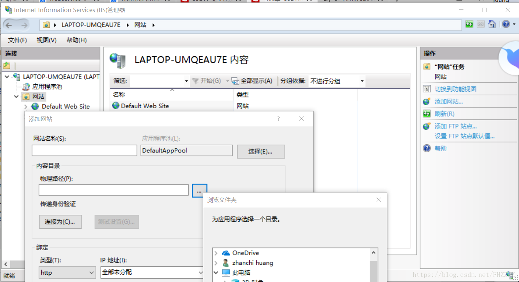Click 全部显示(A) button
The height and width of the screenshot is (282, 519).
(x=253, y=81)
